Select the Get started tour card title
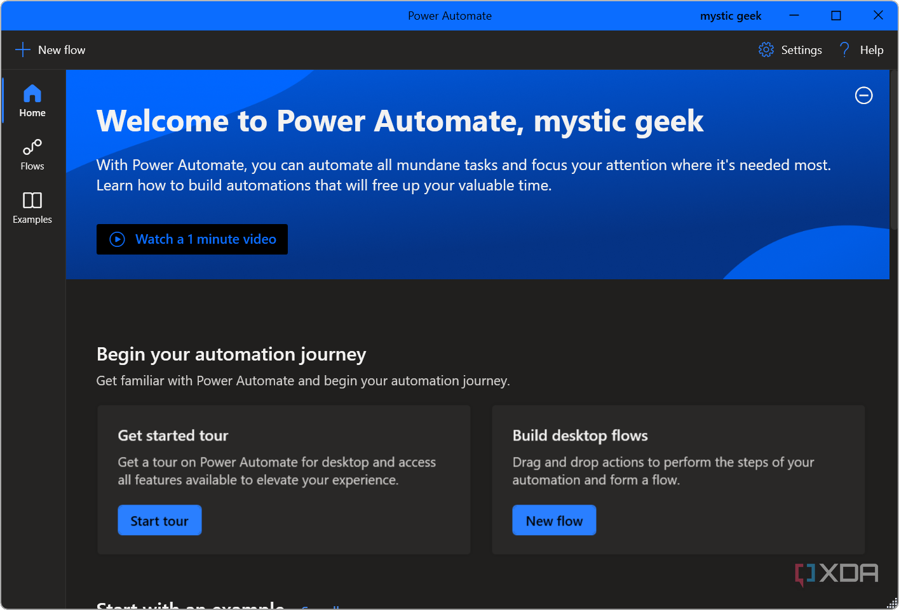 pyautogui.click(x=173, y=435)
